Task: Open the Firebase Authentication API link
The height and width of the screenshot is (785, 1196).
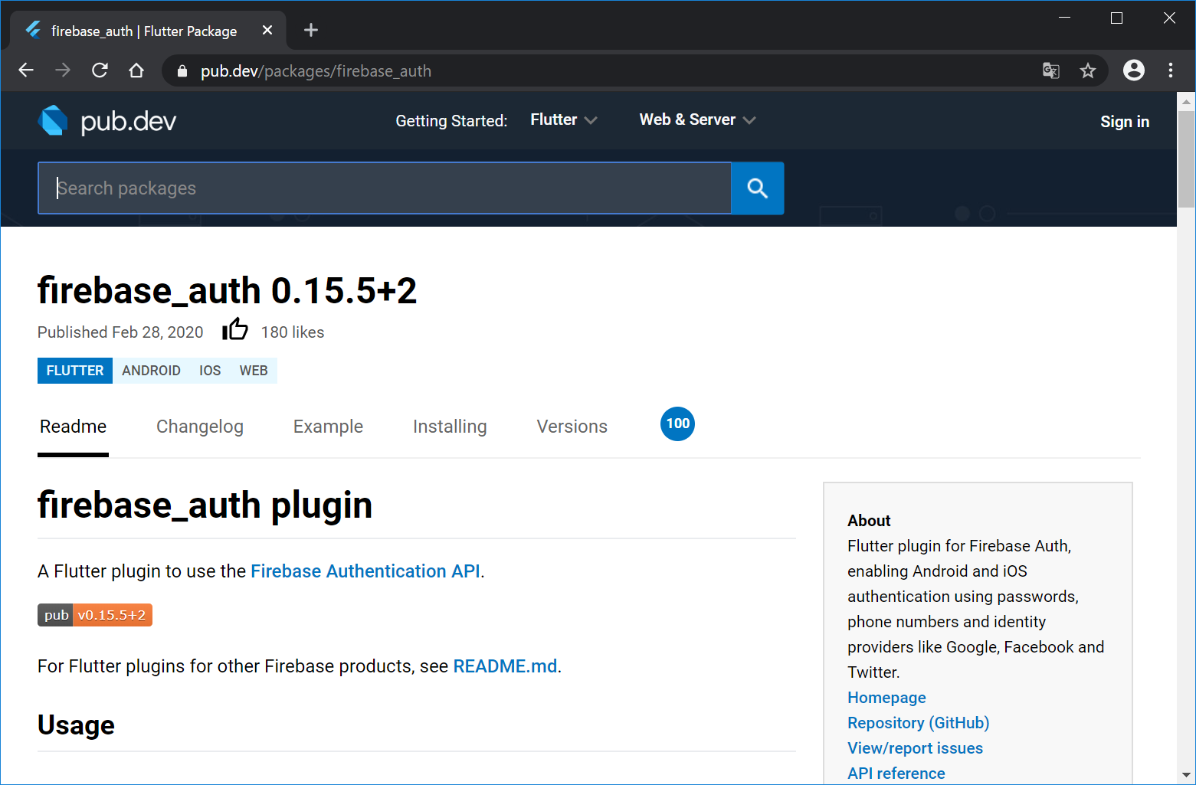Action: (365, 571)
